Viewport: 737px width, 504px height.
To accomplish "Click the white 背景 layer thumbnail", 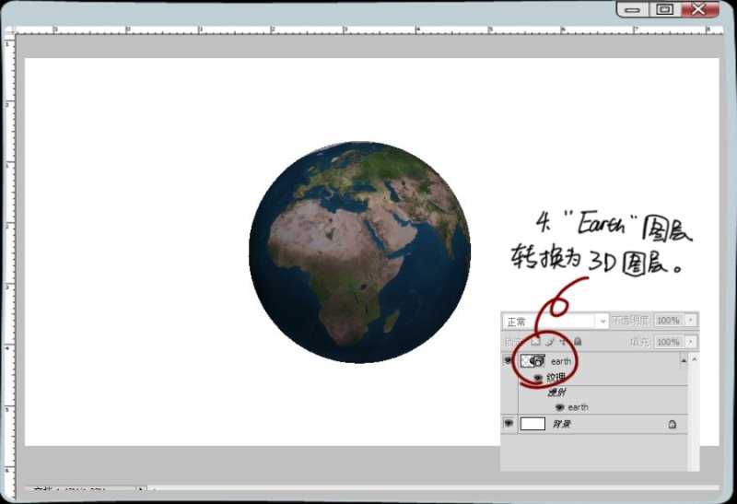I will click(532, 424).
